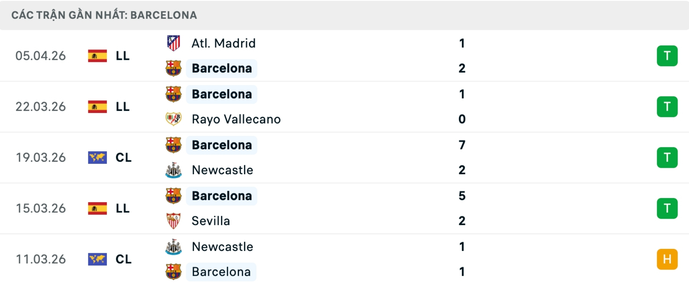
Task: Open the Rayo Vallecano team link
Action: click(236, 119)
